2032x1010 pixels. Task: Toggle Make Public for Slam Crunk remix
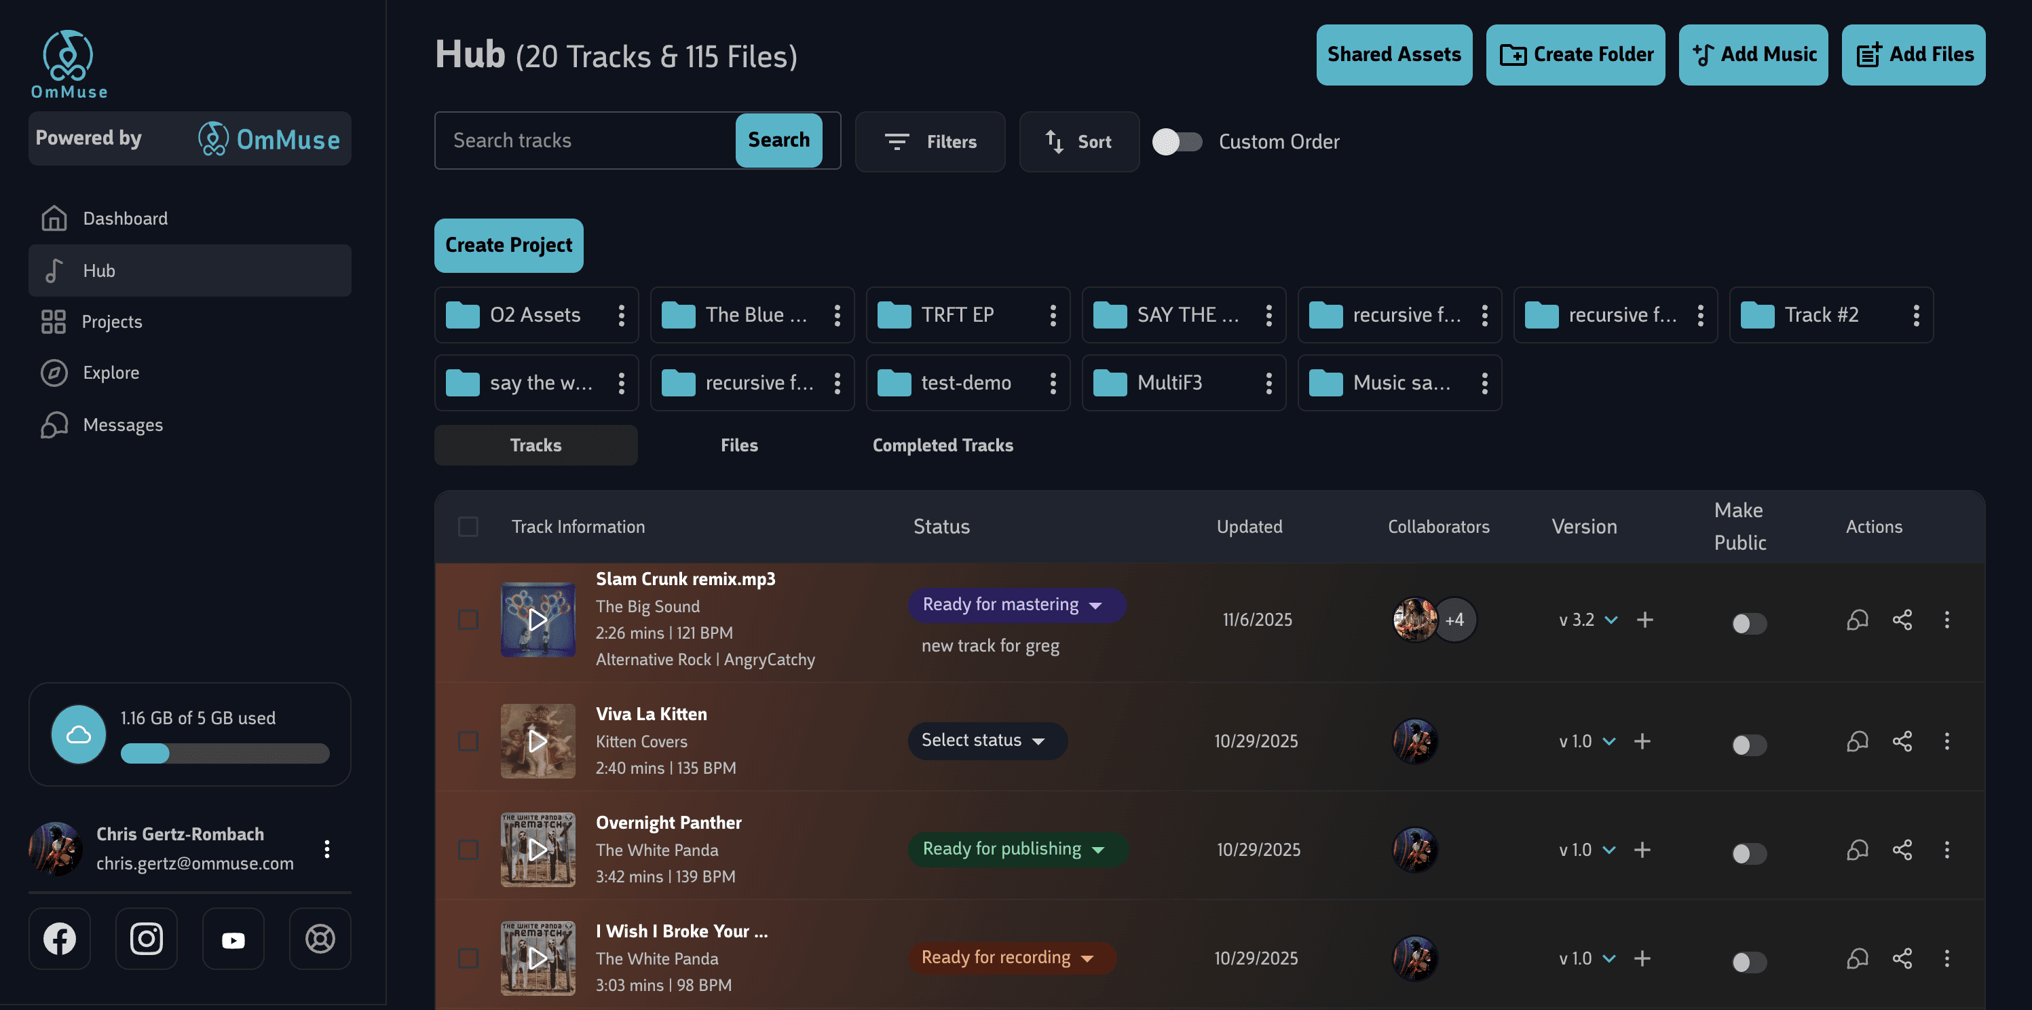tap(1748, 623)
